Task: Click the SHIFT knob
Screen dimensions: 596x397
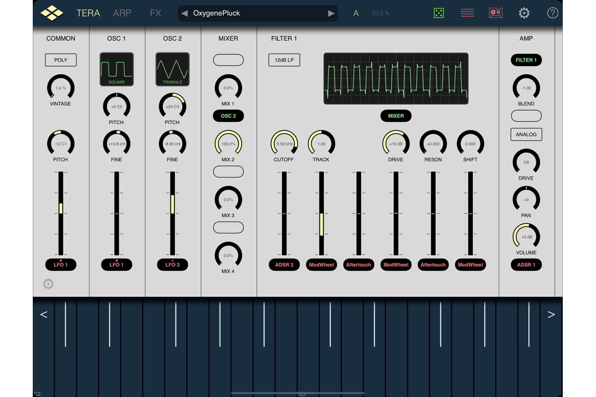Action: [470, 143]
